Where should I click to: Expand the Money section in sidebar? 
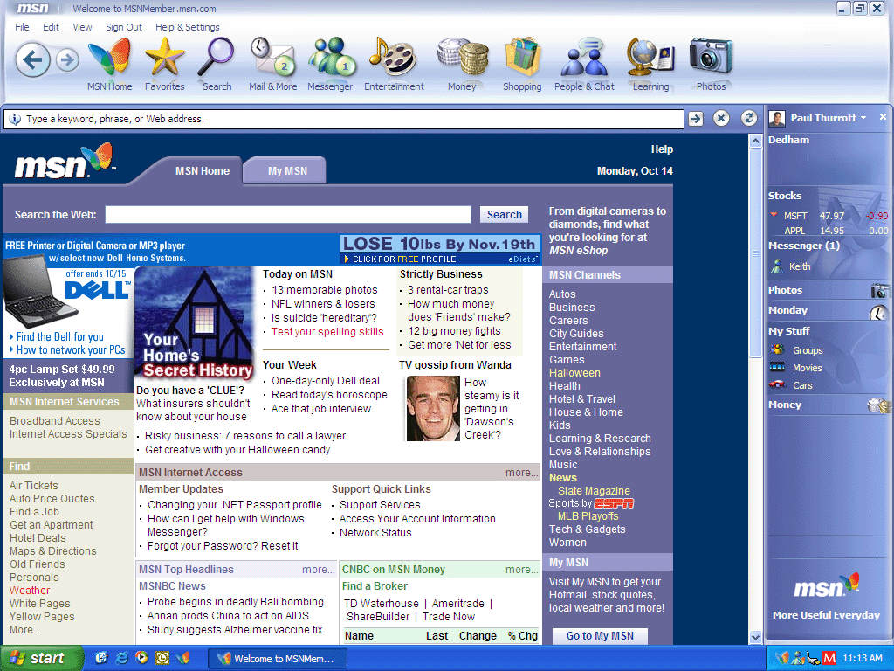[x=785, y=405]
